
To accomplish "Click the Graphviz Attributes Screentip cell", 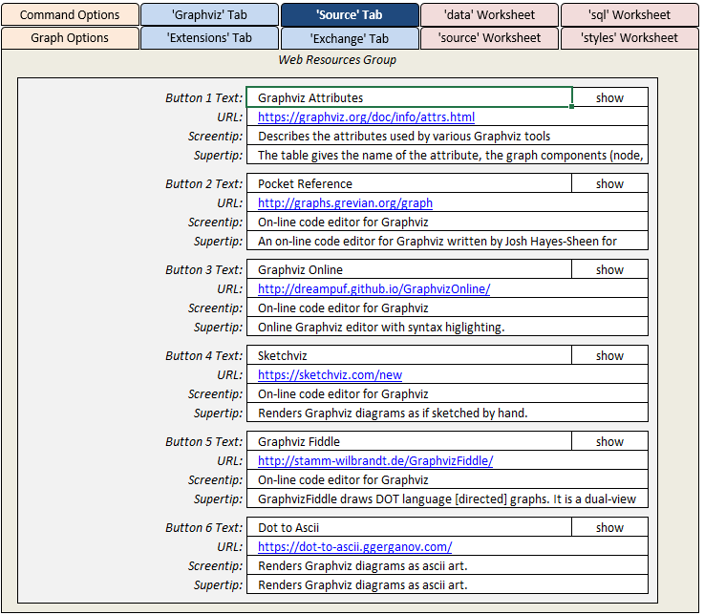I will coord(447,136).
